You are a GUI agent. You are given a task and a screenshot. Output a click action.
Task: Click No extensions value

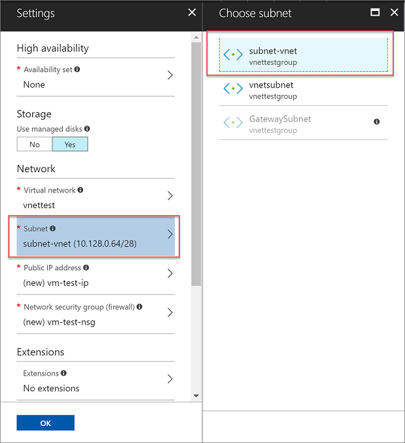[51, 388]
